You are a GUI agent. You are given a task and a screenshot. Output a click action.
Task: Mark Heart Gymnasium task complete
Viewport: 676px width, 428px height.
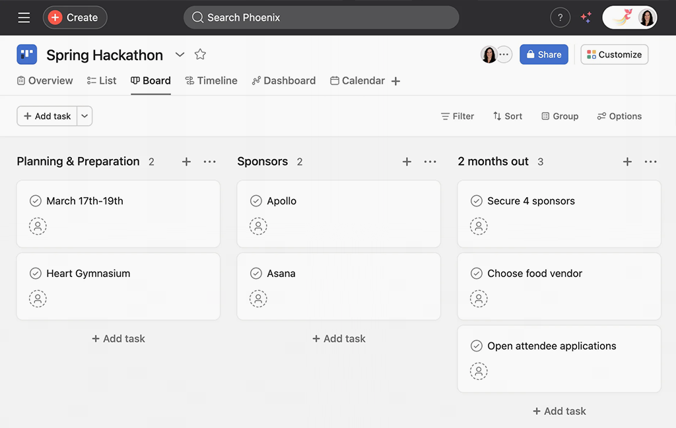[x=36, y=274]
